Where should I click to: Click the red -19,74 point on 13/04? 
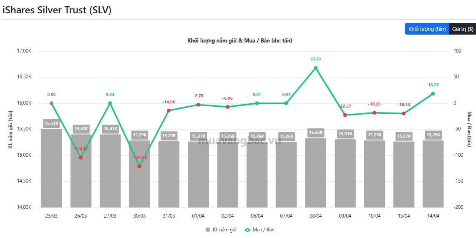pyautogui.click(x=403, y=113)
